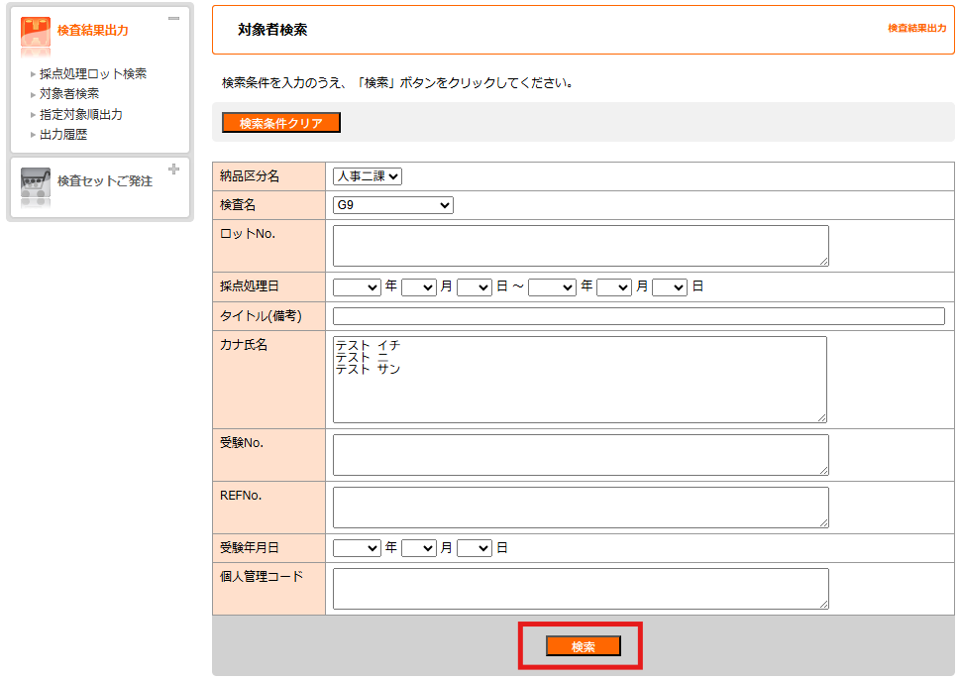The width and height of the screenshot is (959, 682).
Task: Focus the 受験No. text area
Action: click(580, 455)
